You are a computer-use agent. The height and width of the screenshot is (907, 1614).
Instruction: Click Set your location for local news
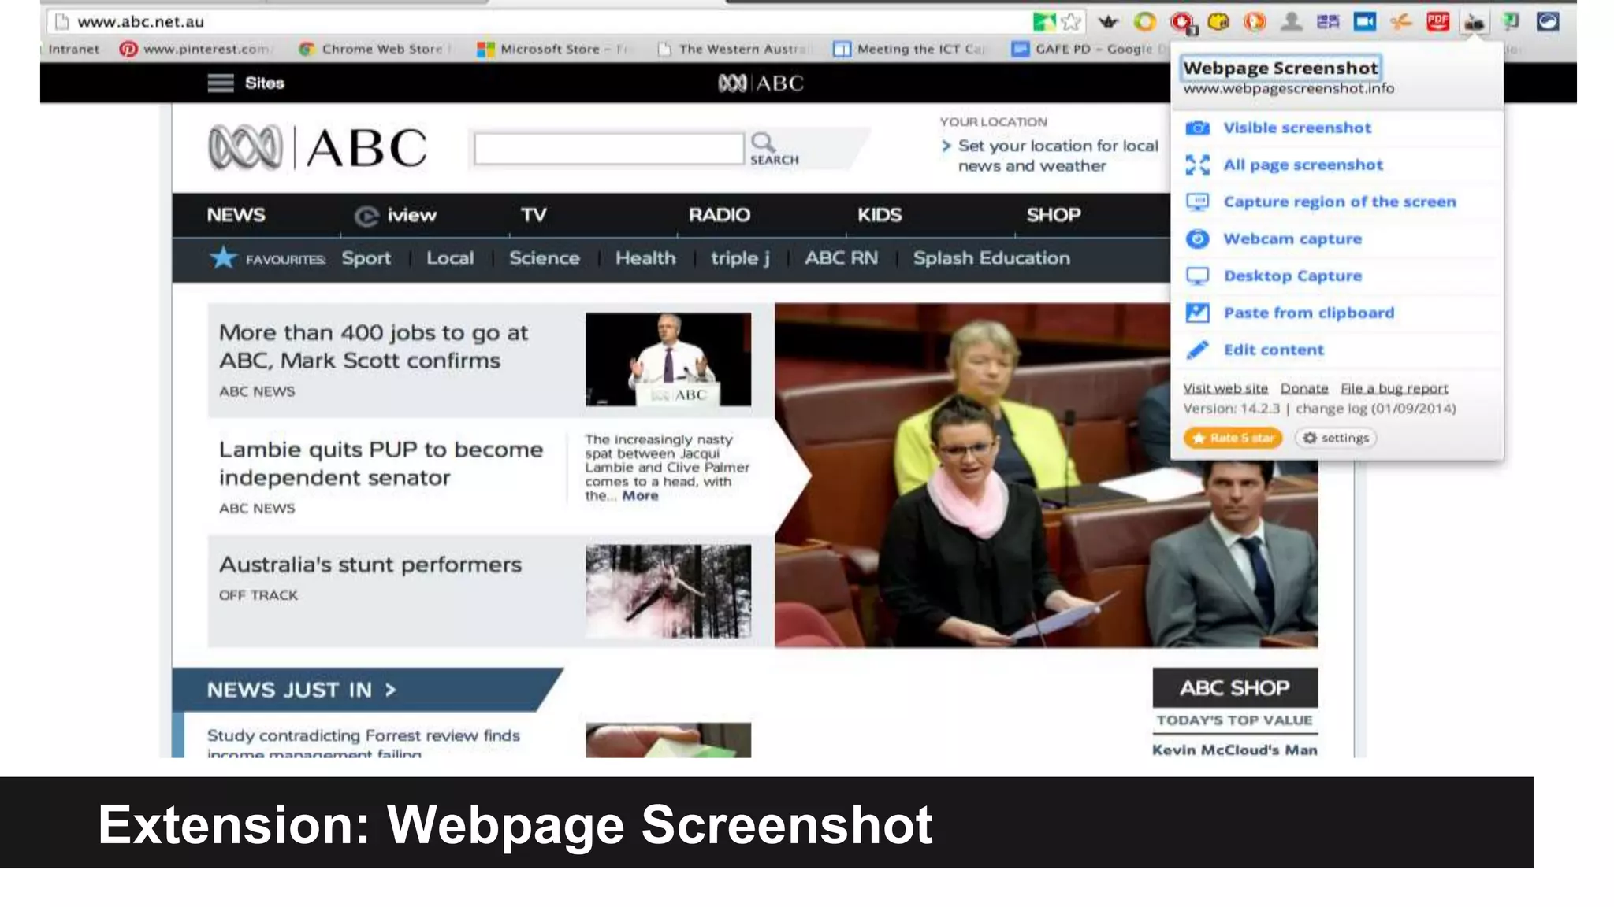(x=1058, y=156)
